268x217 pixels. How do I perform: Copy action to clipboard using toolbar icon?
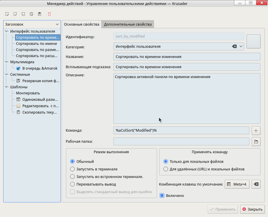tap(31, 14)
